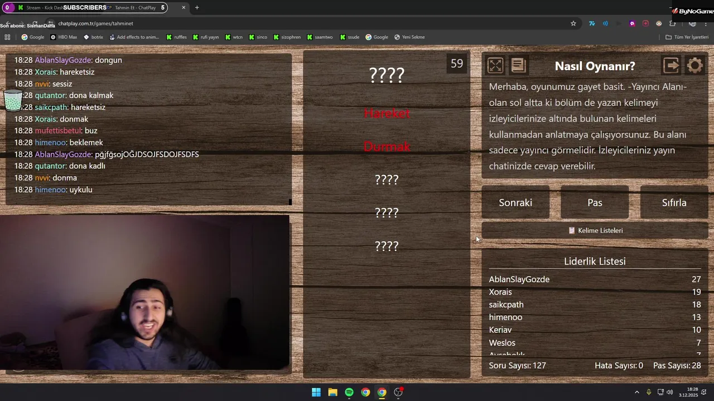Click the purple extension icon in toolbar
714x401 pixels.
632,23
